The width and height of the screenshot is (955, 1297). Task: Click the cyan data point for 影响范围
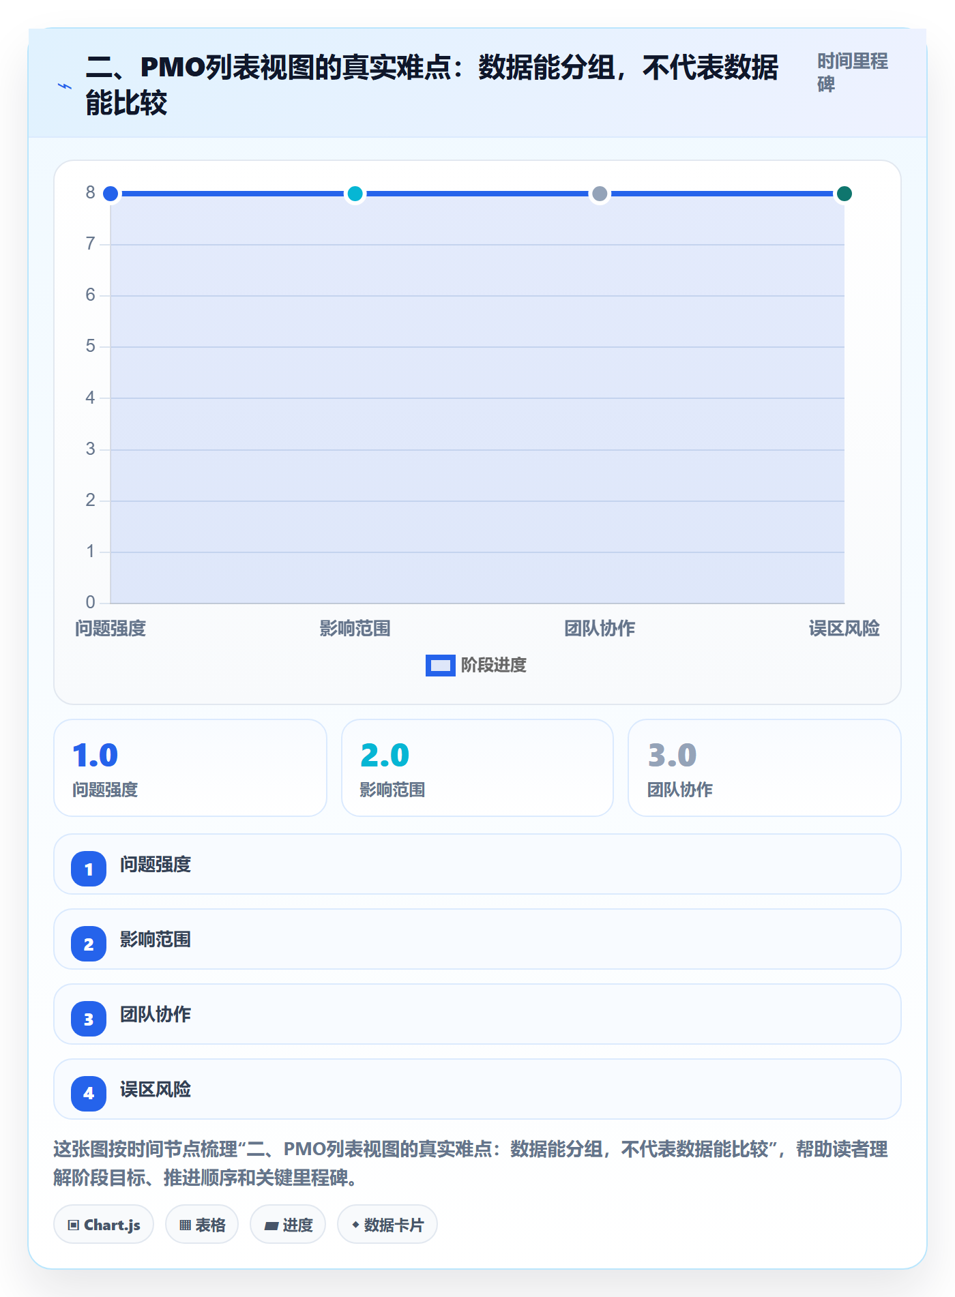(355, 194)
